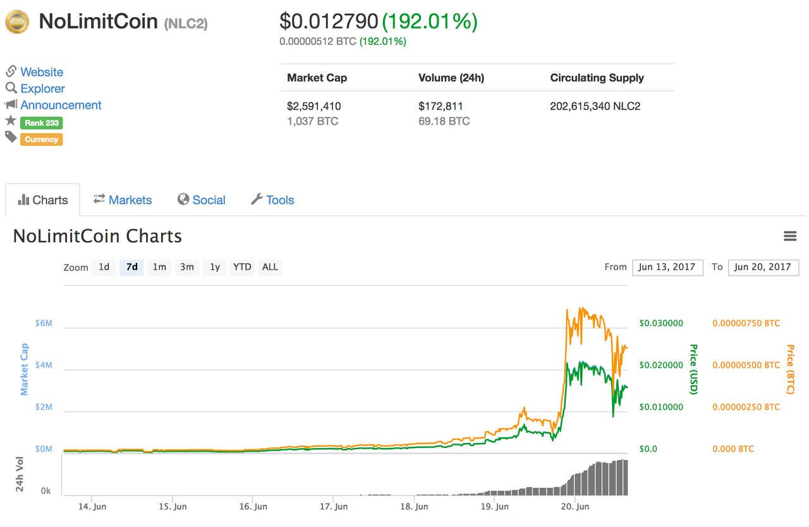Open the Website link
Screen dimensions: 809x527
coord(42,72)
